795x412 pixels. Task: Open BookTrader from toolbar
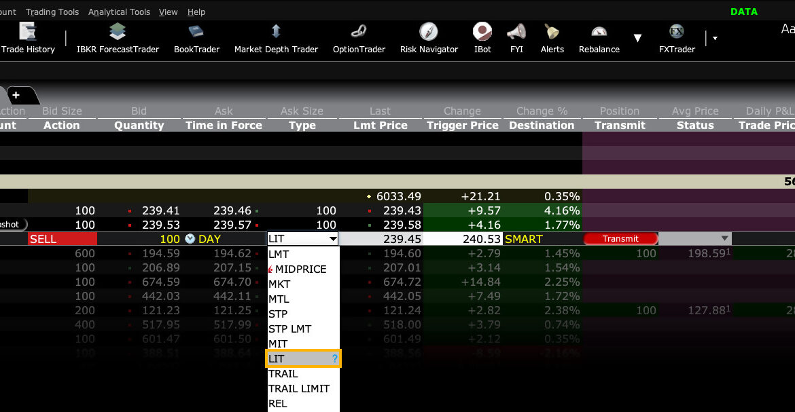pos(196,38)
